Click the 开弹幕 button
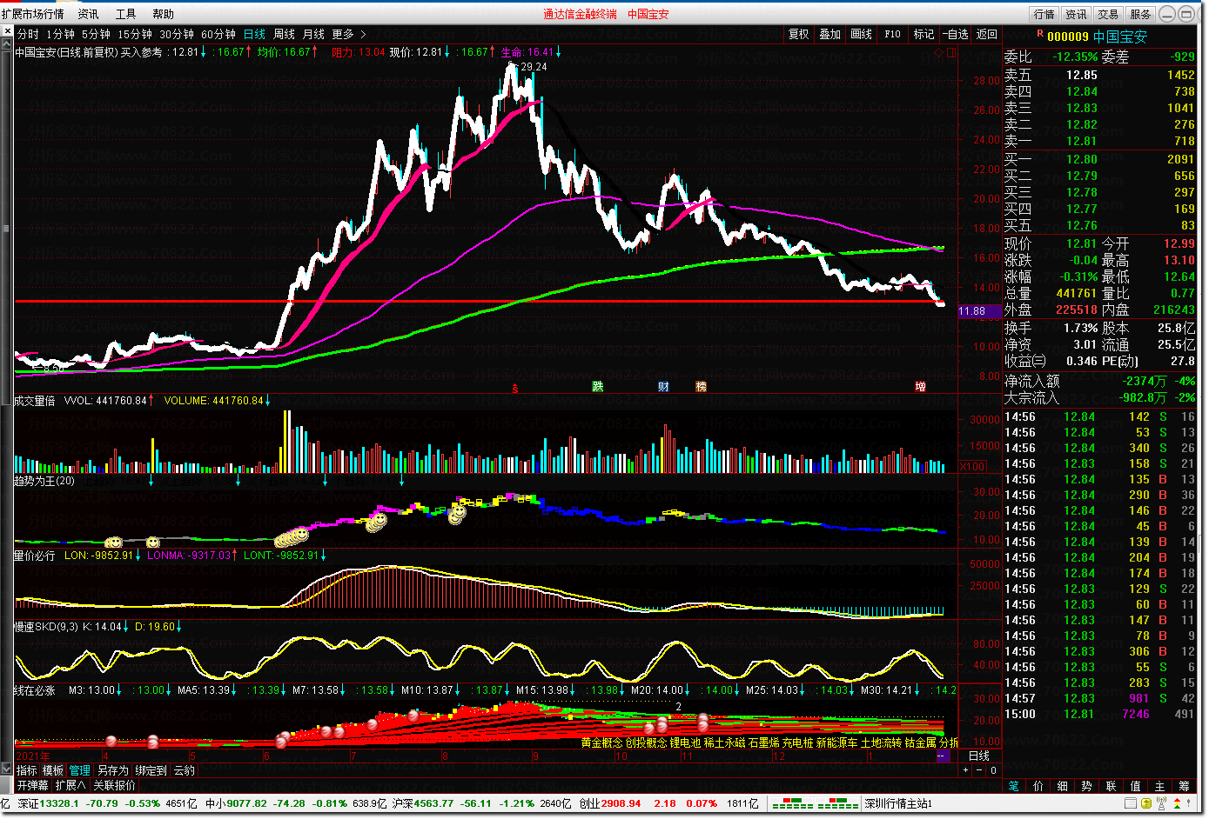 coord(32,785)
